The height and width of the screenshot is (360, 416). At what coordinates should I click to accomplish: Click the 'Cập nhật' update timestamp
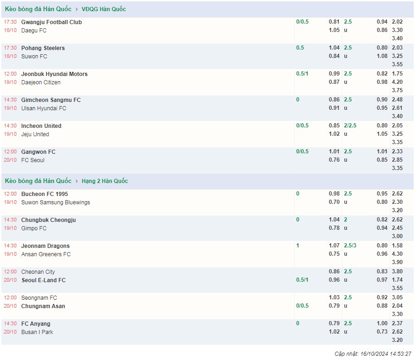click(373, 354)
